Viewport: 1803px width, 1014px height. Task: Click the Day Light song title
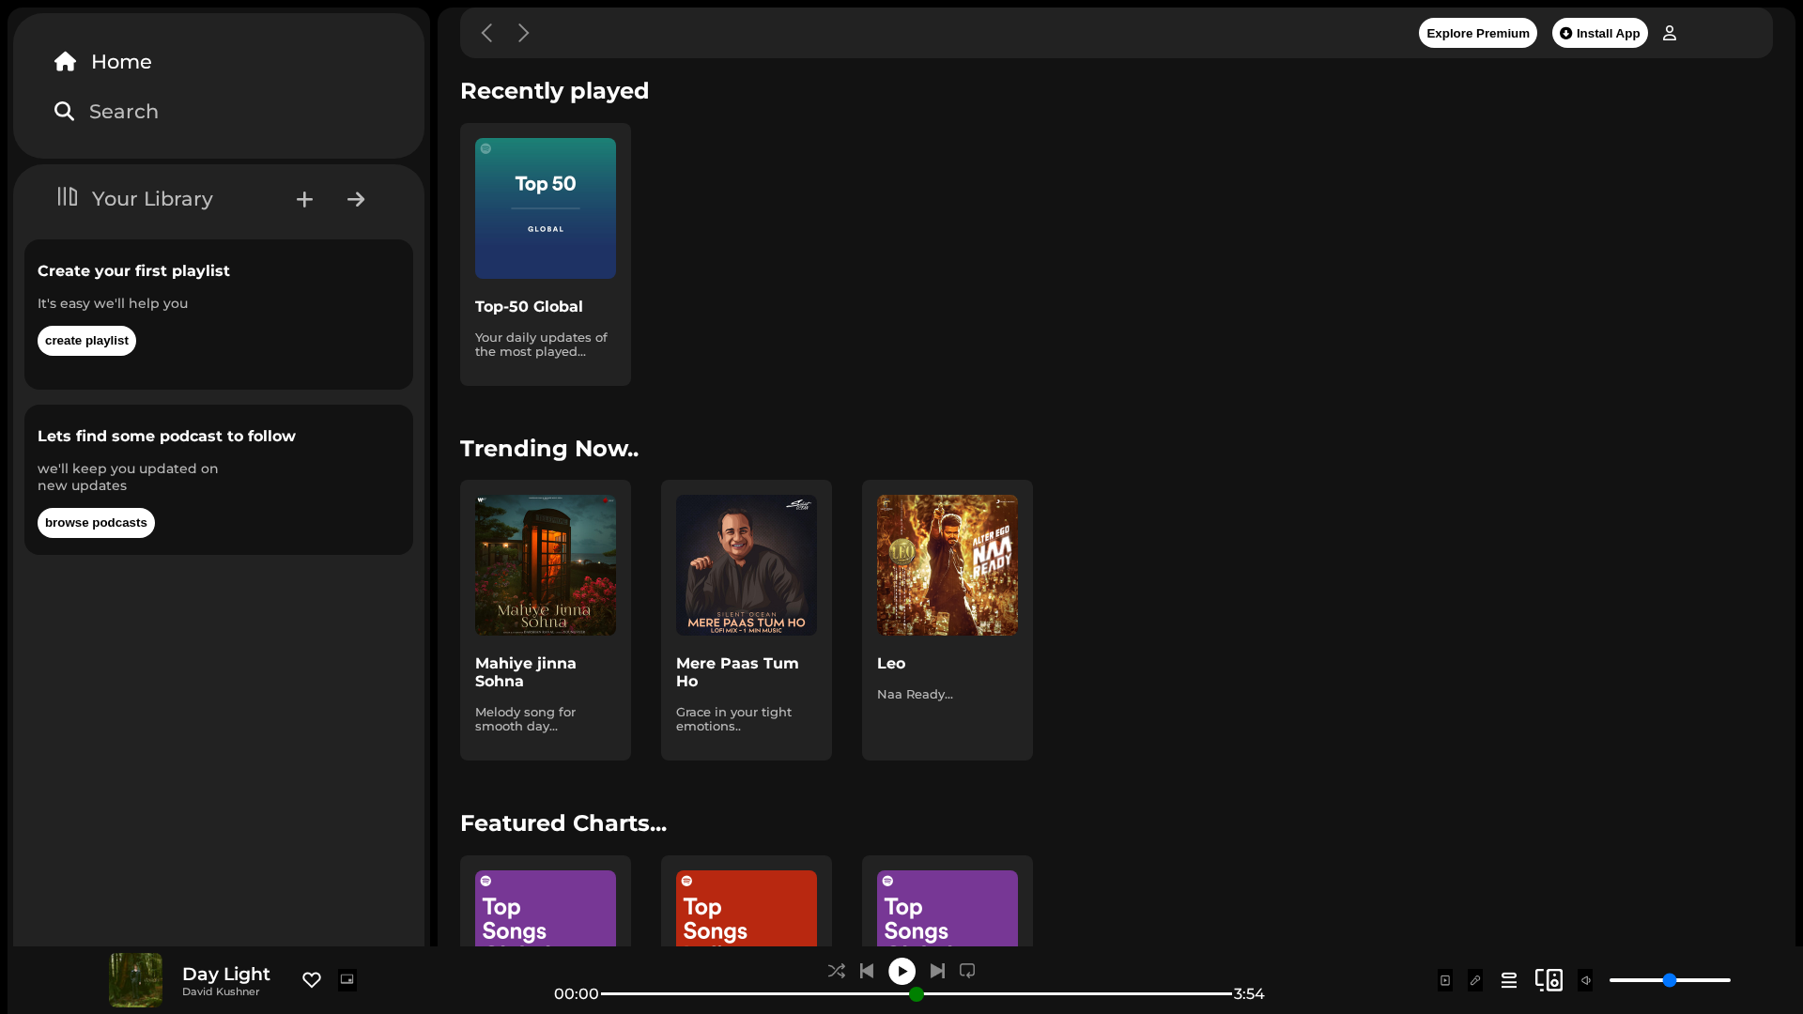[226, 975]
